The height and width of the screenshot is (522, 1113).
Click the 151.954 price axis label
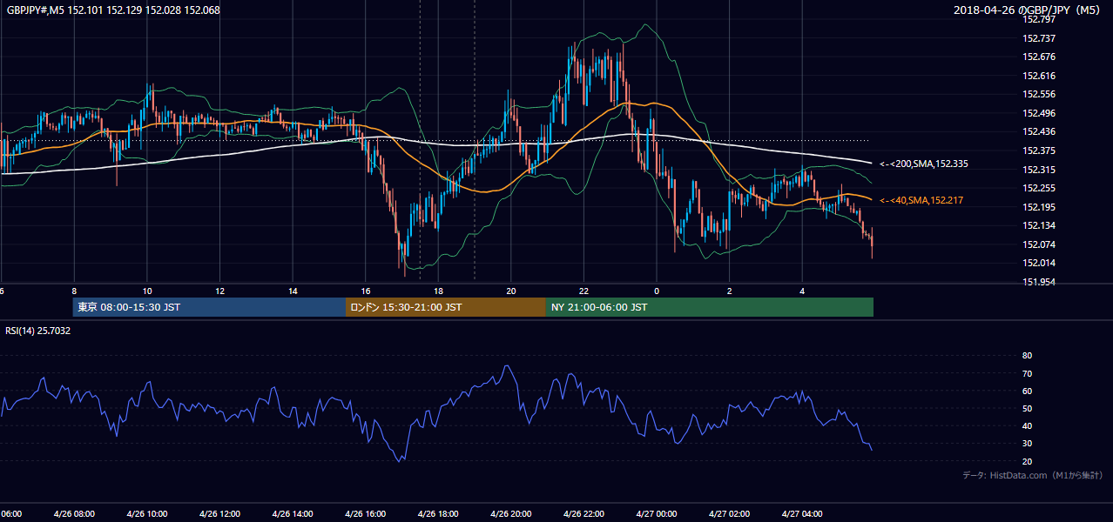[x=1038, y=282]
